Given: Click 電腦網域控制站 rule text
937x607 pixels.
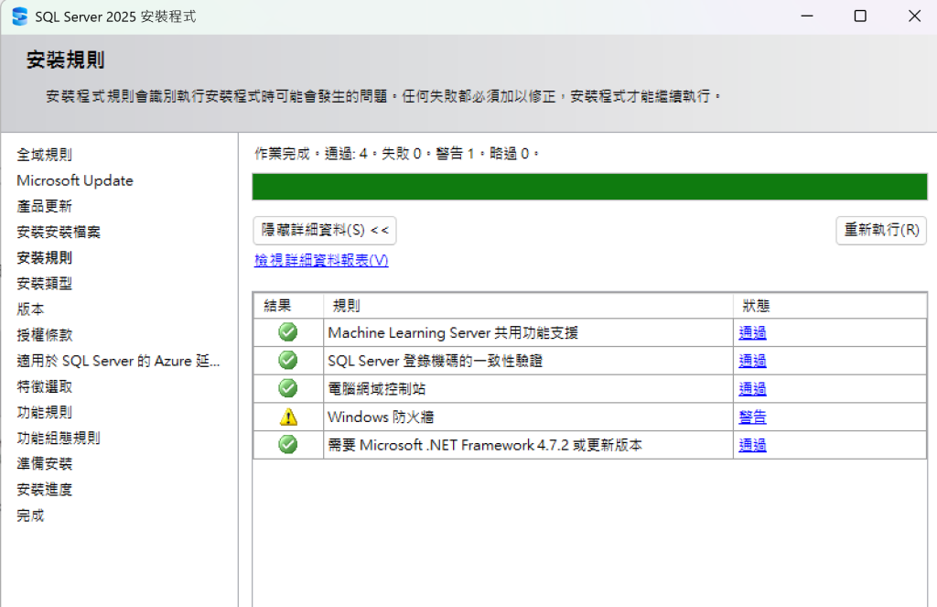Looking at the screenshot, I should (x=376, y=389).
